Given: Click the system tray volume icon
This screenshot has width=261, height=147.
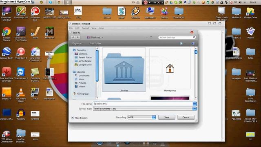Looking at the screenshot, I should coord(240,2).
